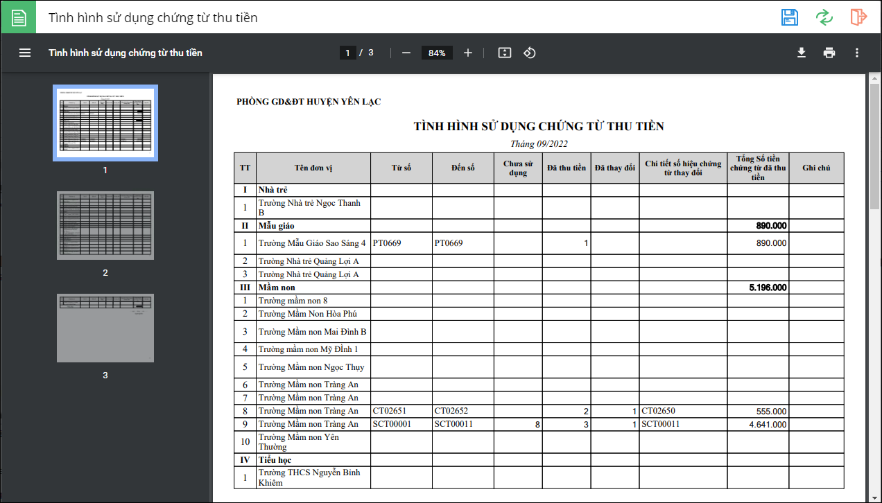Screen dimensions: 882x503
Task: Click the 'Mầm non' group row
Action: pos(539,288)
